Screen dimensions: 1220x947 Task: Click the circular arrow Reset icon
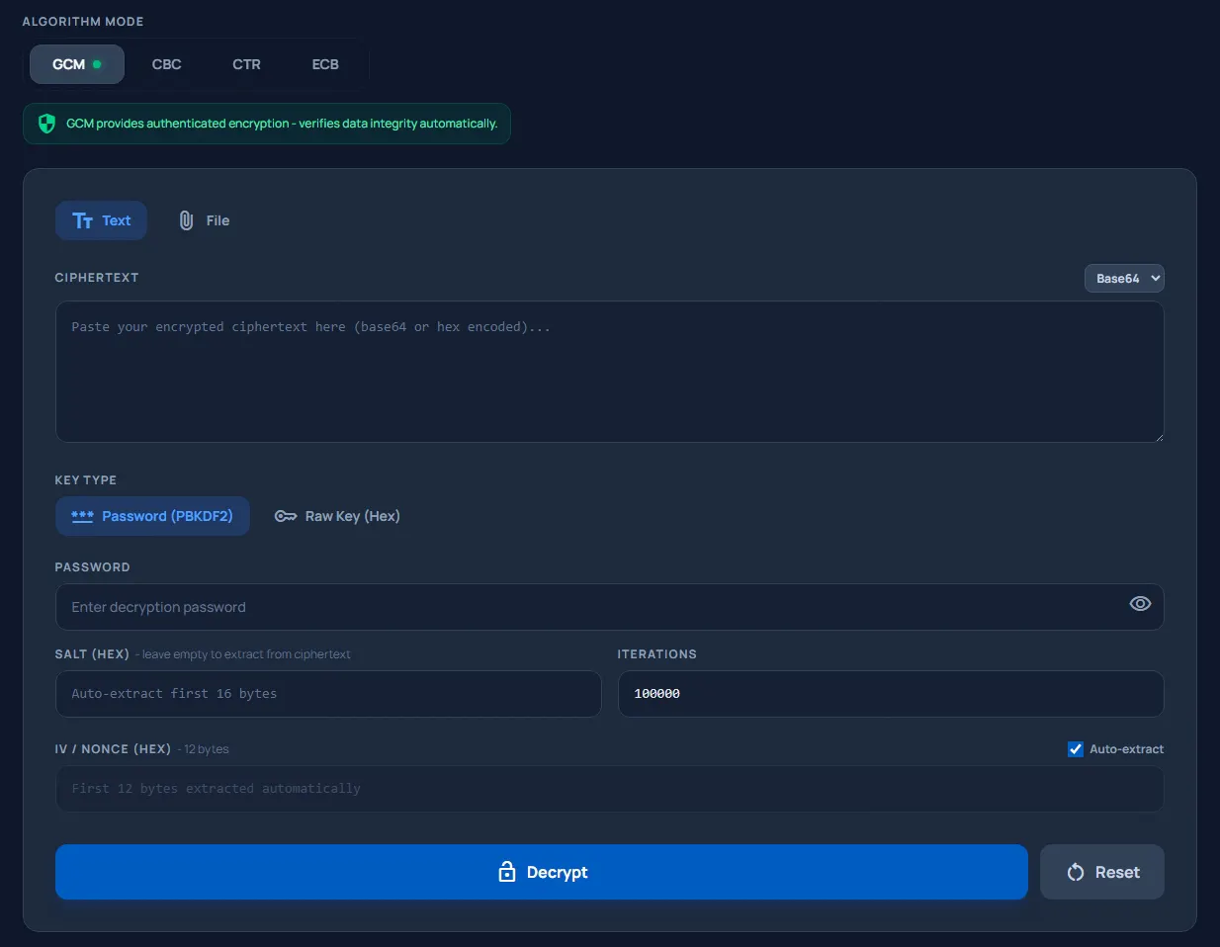(1076, 872)
